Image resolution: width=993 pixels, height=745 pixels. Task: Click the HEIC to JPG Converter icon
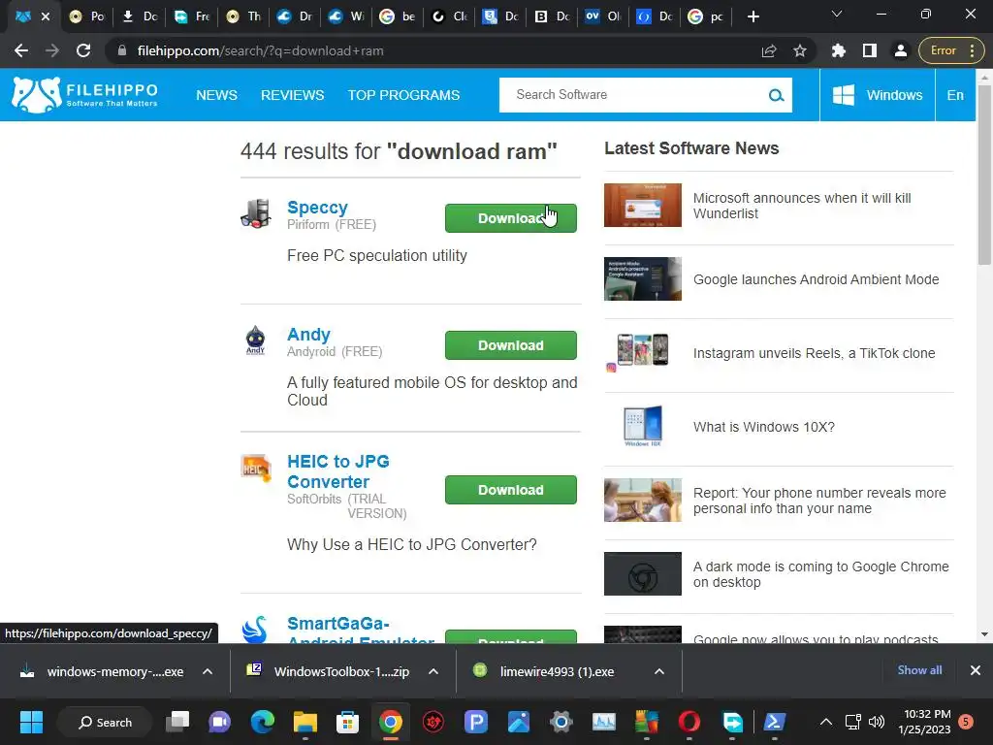[x=256, y=469]
